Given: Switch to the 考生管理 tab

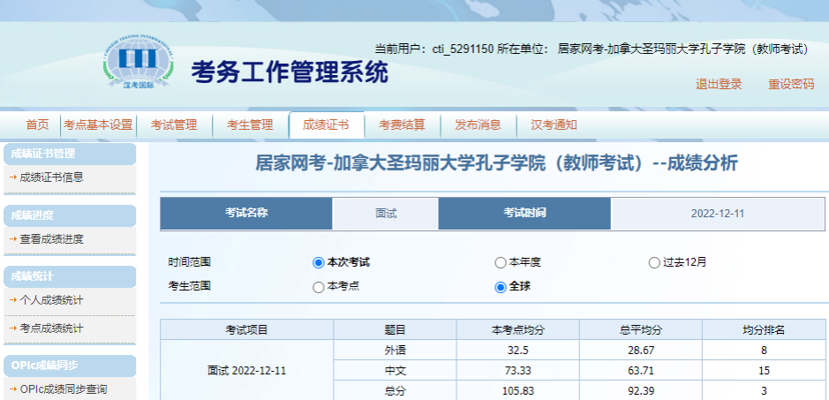Looking at the screenshot, I should coord(250,125).
